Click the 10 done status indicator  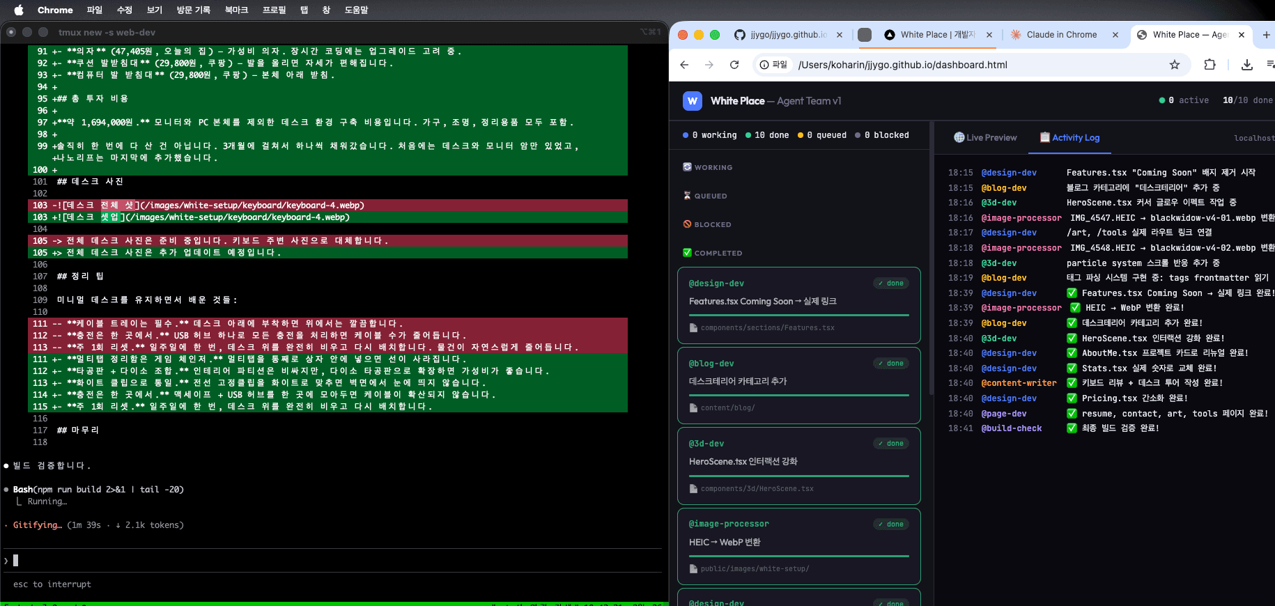click(767, 135)
